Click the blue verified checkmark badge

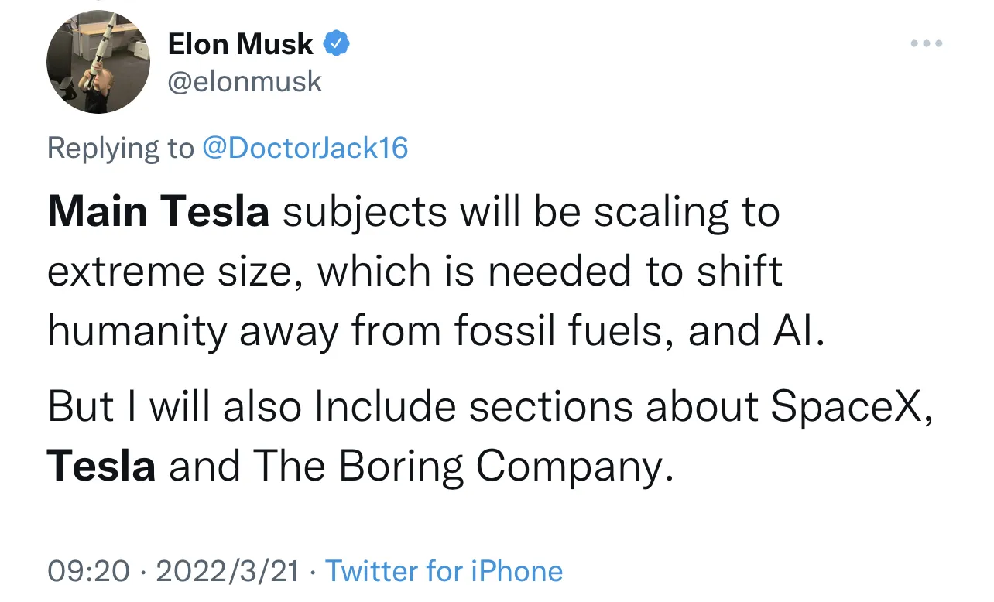[x=336, y=44]
